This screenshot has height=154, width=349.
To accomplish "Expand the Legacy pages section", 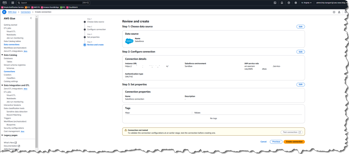I will click(x=2, y=135).
